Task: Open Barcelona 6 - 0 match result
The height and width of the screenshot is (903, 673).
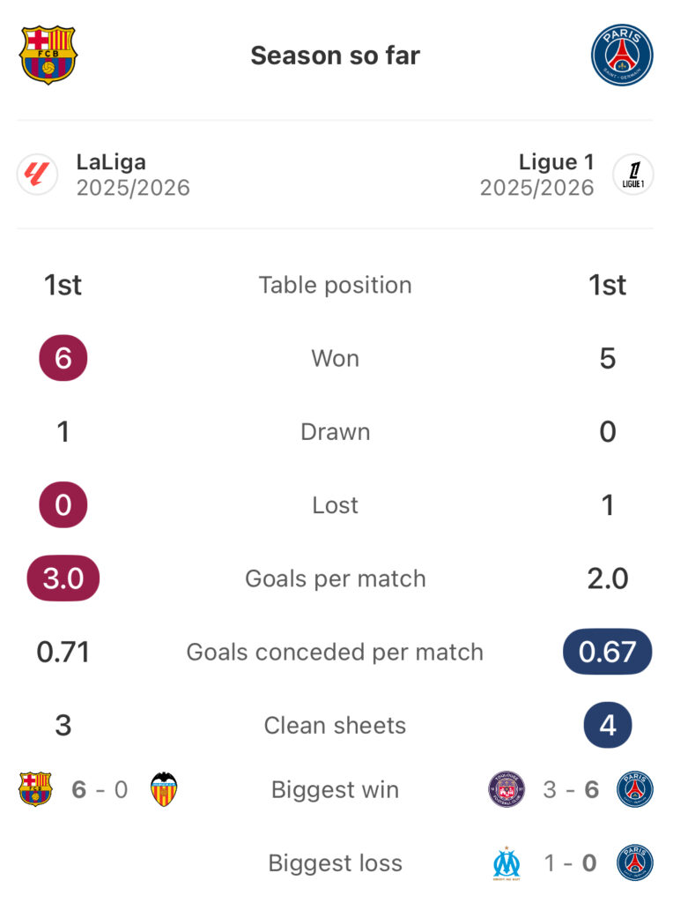Action: click(x=100, y=789)
